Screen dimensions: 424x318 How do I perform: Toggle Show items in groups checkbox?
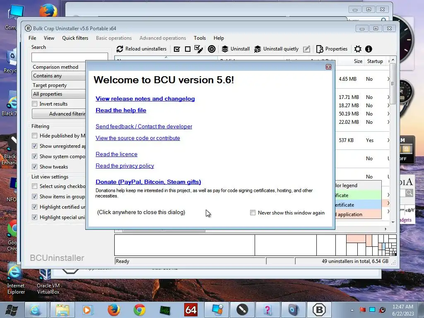[35, 197]
